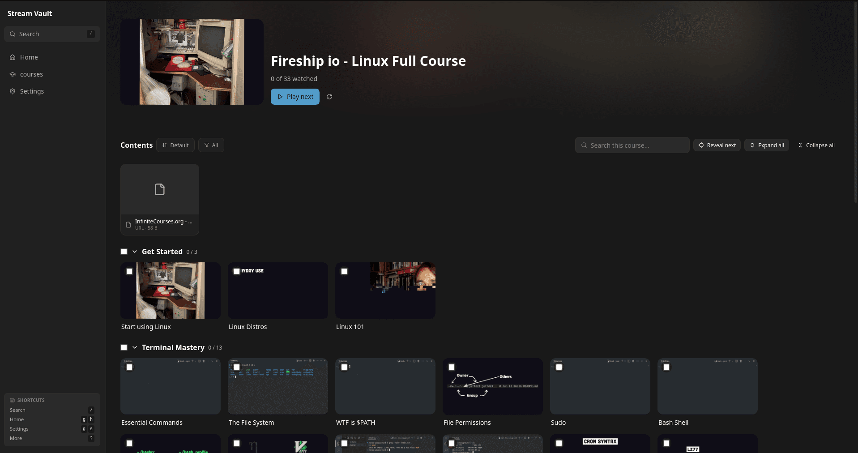Open the File Permissions thumbnail
The height and width of the screenshot is (453, 858).
pyautogui.click(x=493, y=386)
